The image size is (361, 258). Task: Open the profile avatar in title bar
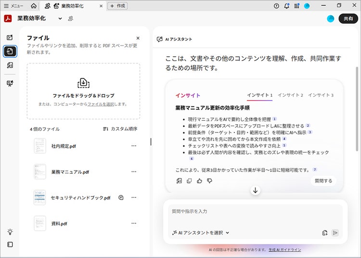(307, 6)
